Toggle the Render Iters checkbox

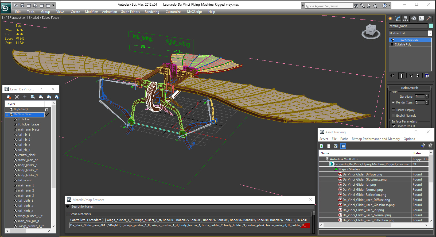tap(393, 102)
